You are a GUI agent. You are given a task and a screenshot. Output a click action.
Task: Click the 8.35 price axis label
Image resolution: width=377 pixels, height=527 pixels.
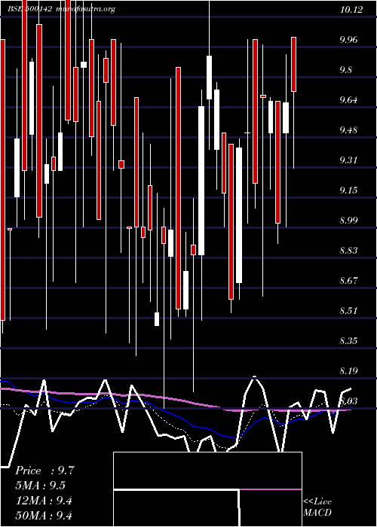(x=348, y=341)
